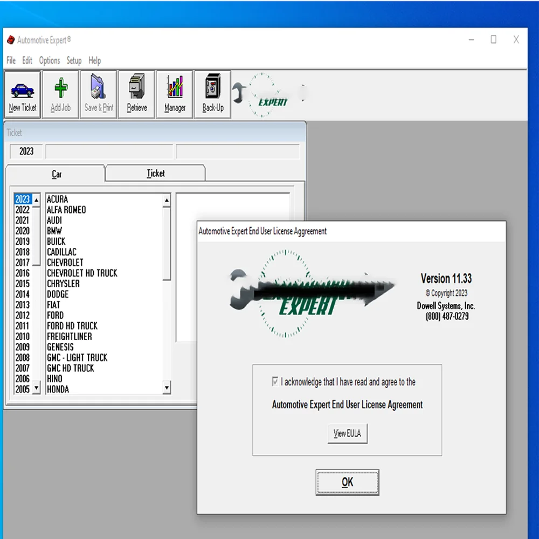Screen dimensions: 539x539
Task: Open the Edit menu
Action: 27,60
